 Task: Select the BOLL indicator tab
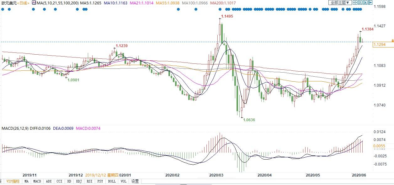coord(111,181)
